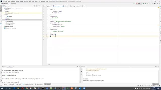Select tsconfig.json in the project tree

[x=9, y=25]
